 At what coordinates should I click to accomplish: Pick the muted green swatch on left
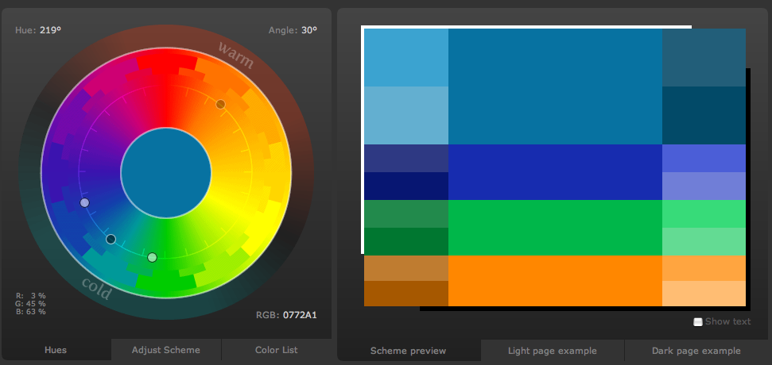[406, 213]
